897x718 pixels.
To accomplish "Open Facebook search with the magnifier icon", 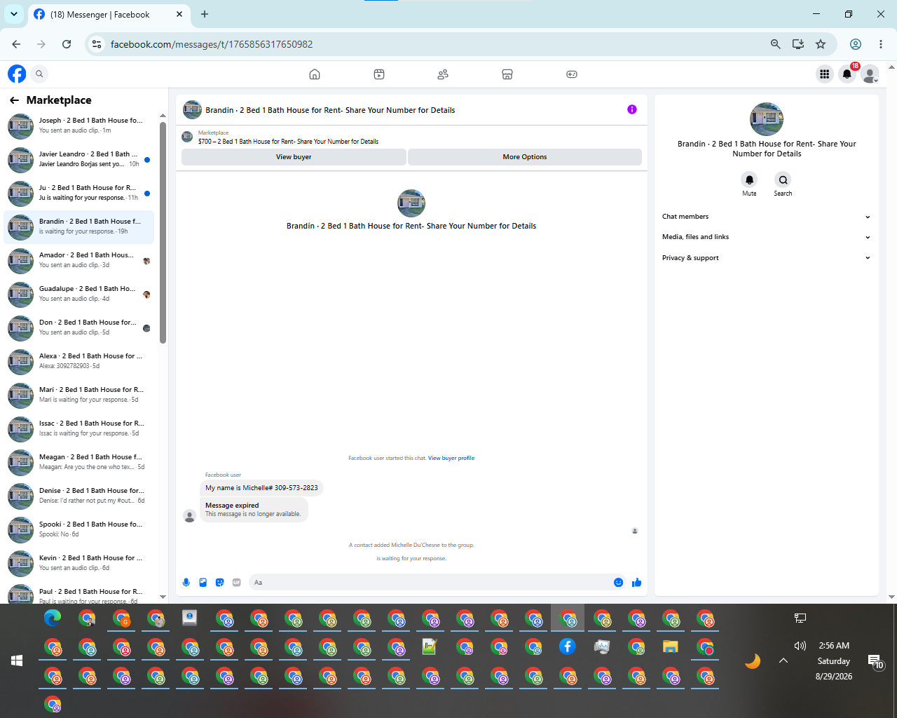I will [x=40, y=74].
